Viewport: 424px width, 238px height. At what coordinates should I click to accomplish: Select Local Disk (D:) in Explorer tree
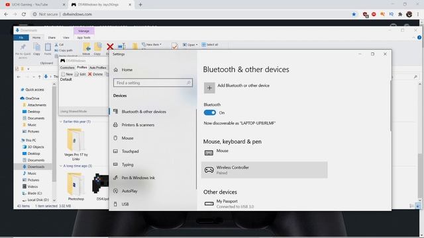[35, 200]
